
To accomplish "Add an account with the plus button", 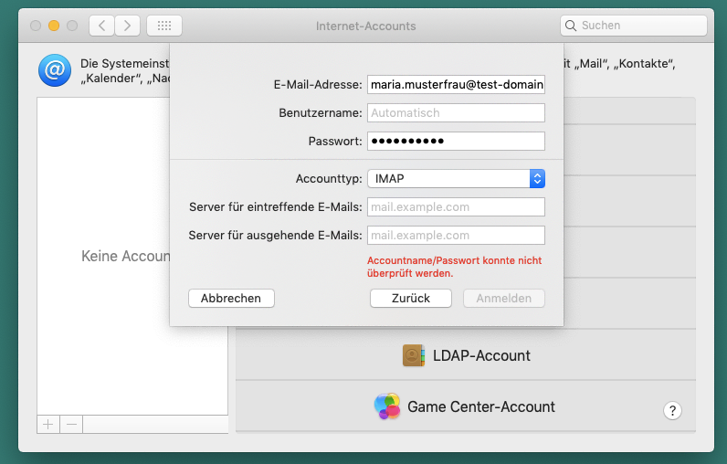I will pyautogui.click(x=48, y=424).
